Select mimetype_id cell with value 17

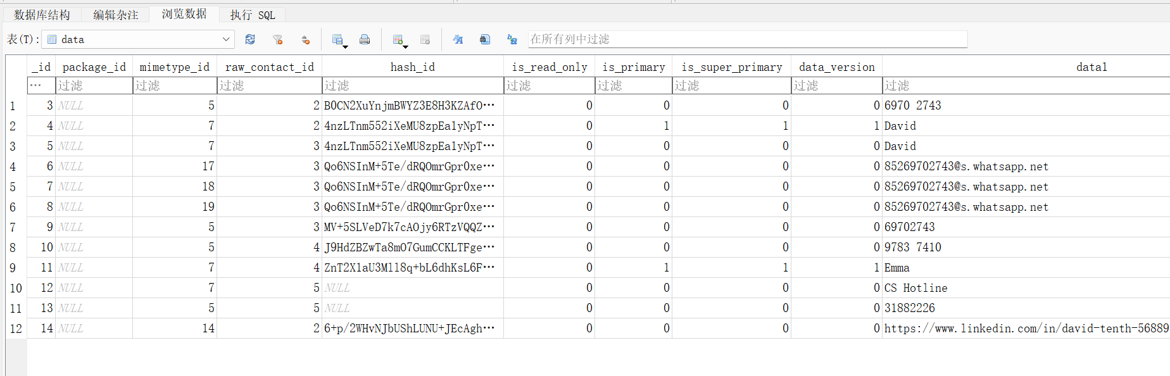pos(175,166)
